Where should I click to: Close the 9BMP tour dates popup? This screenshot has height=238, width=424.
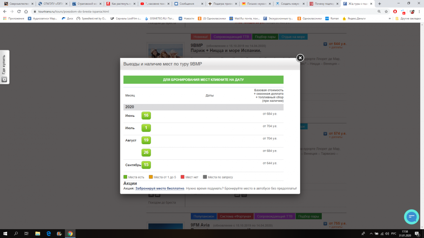coord(300,58)
